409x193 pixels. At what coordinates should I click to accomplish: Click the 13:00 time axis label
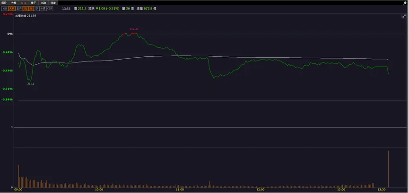coord(341,190)
